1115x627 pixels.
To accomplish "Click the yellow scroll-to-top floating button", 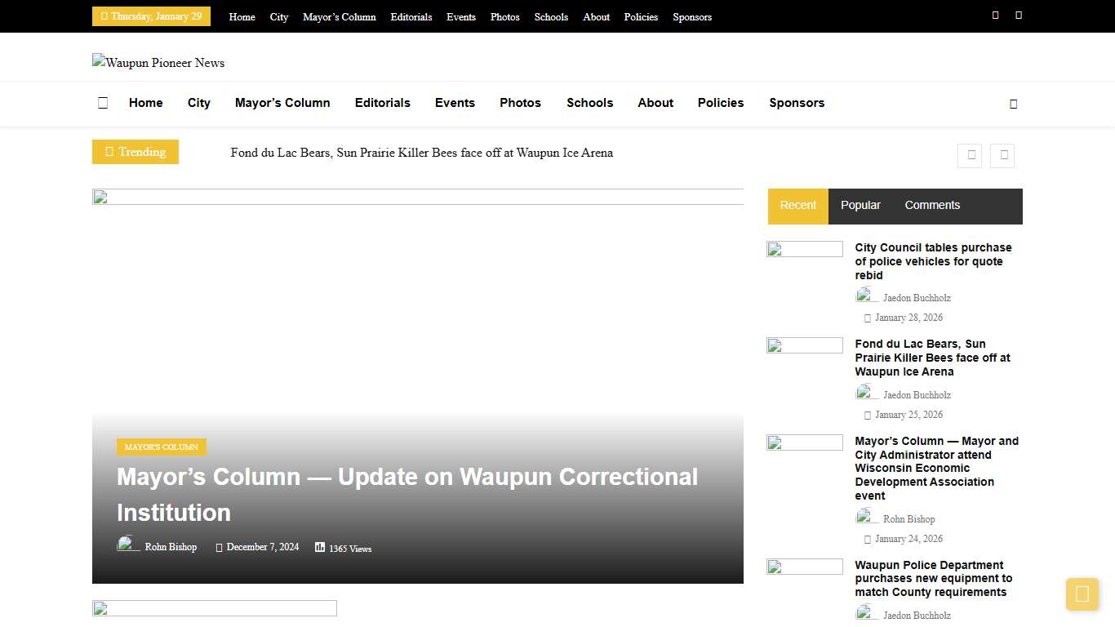I will [1082, 594].
